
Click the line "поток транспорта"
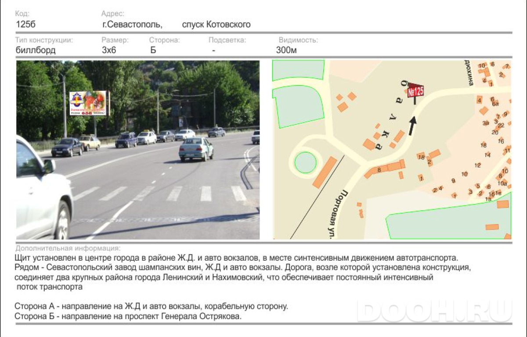pos(50,287)
